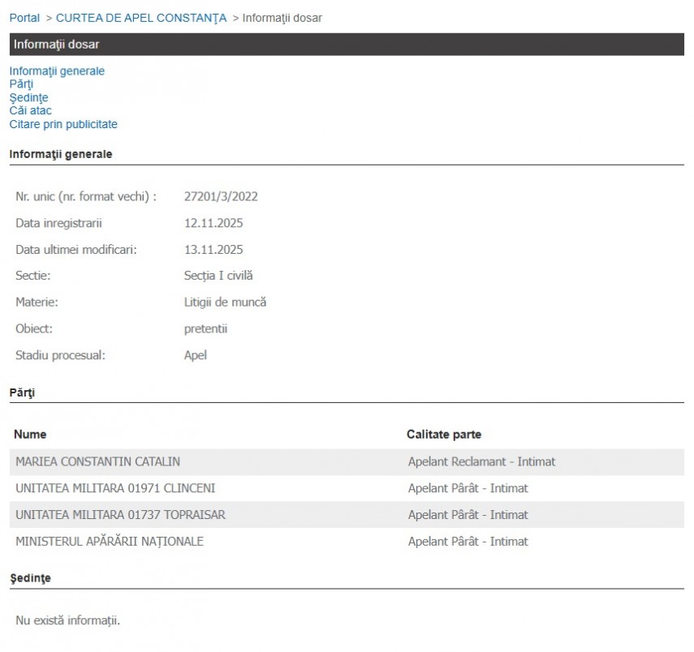Click the Calitate parte column header
This screenshot has height=652, width=694.
(x=444, y=435)
